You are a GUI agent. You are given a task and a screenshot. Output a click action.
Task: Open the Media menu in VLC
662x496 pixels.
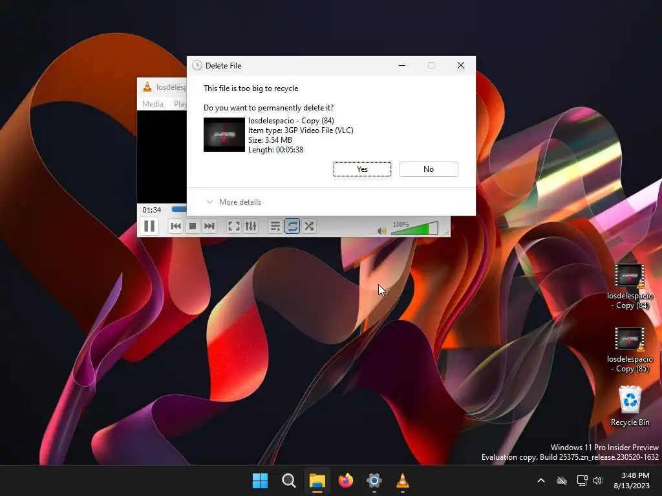[153, 104]
